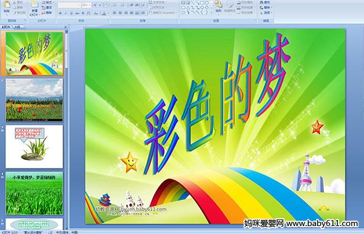Click the Find icon in the editing group

tap(265, 2)
